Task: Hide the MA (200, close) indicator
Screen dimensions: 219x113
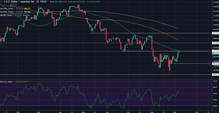Action: click(x=17, y=12)
